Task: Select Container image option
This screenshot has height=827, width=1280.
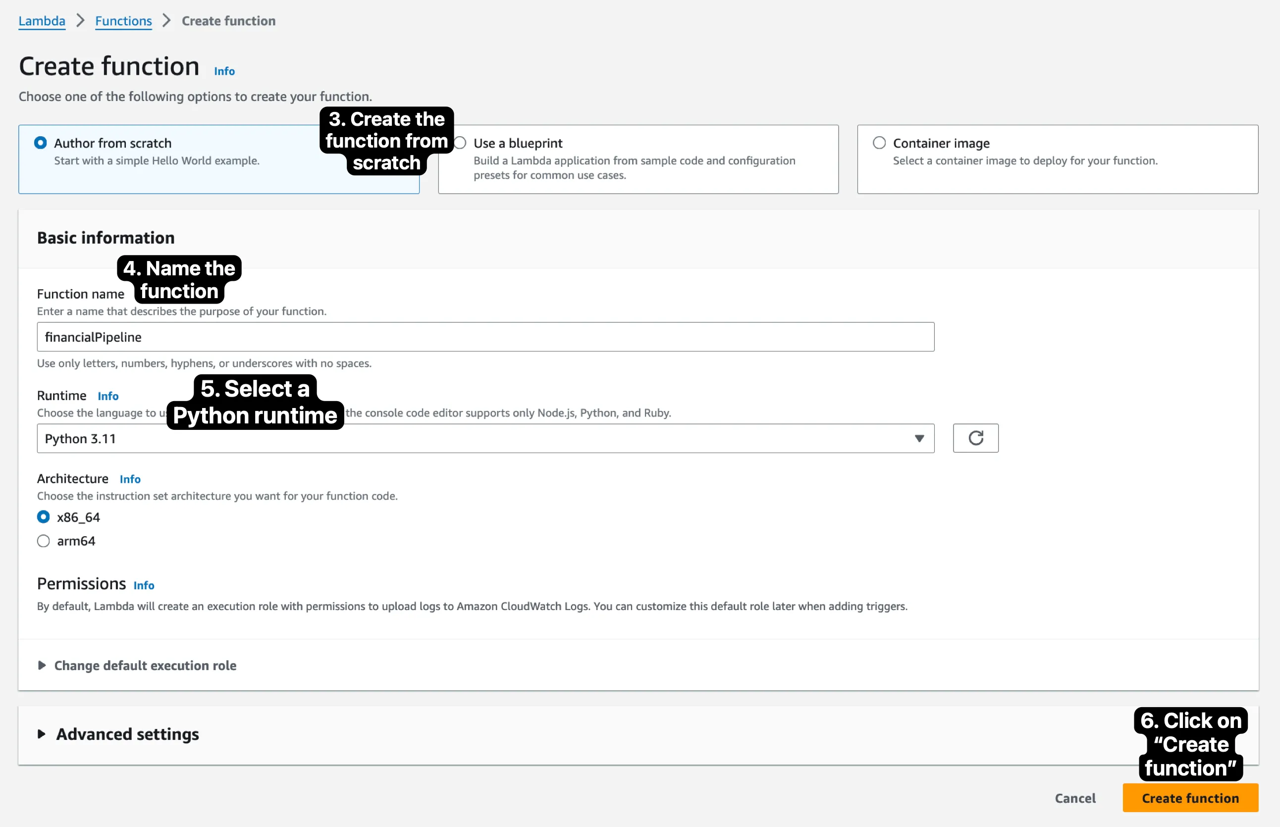Action: point(879,143)
